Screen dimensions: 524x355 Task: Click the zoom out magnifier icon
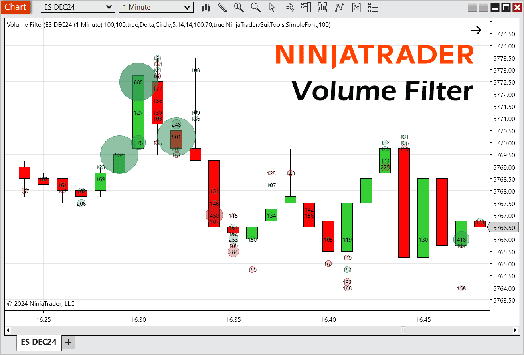[x=256, y=7]
